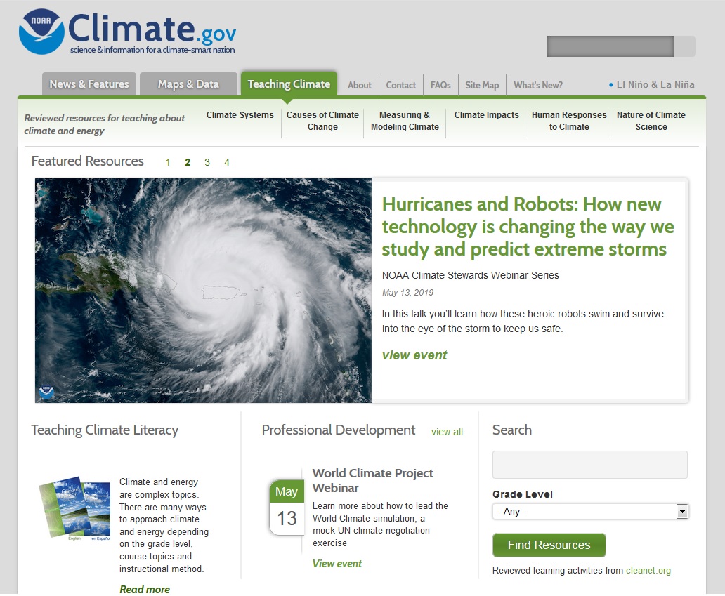
Task: Click the NOAA watermark on the hurricane image
Action: (x=46, y=393)
